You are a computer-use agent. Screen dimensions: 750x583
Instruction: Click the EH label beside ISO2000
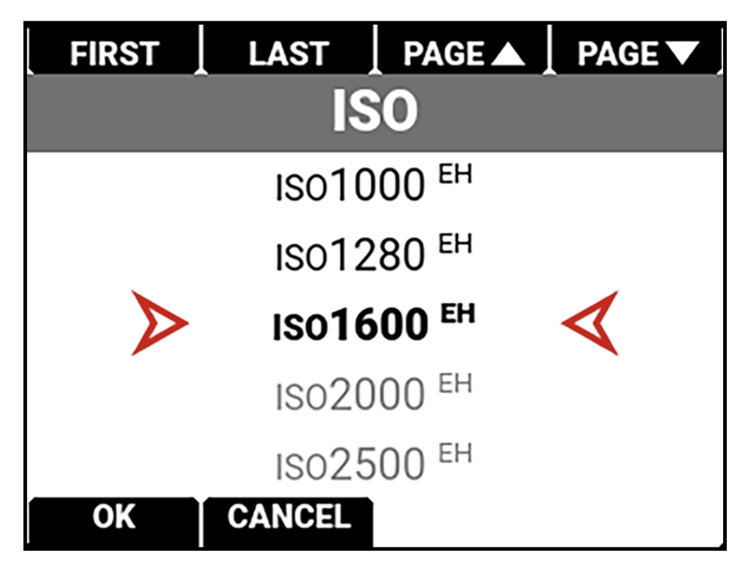click(x=456, y=384)
